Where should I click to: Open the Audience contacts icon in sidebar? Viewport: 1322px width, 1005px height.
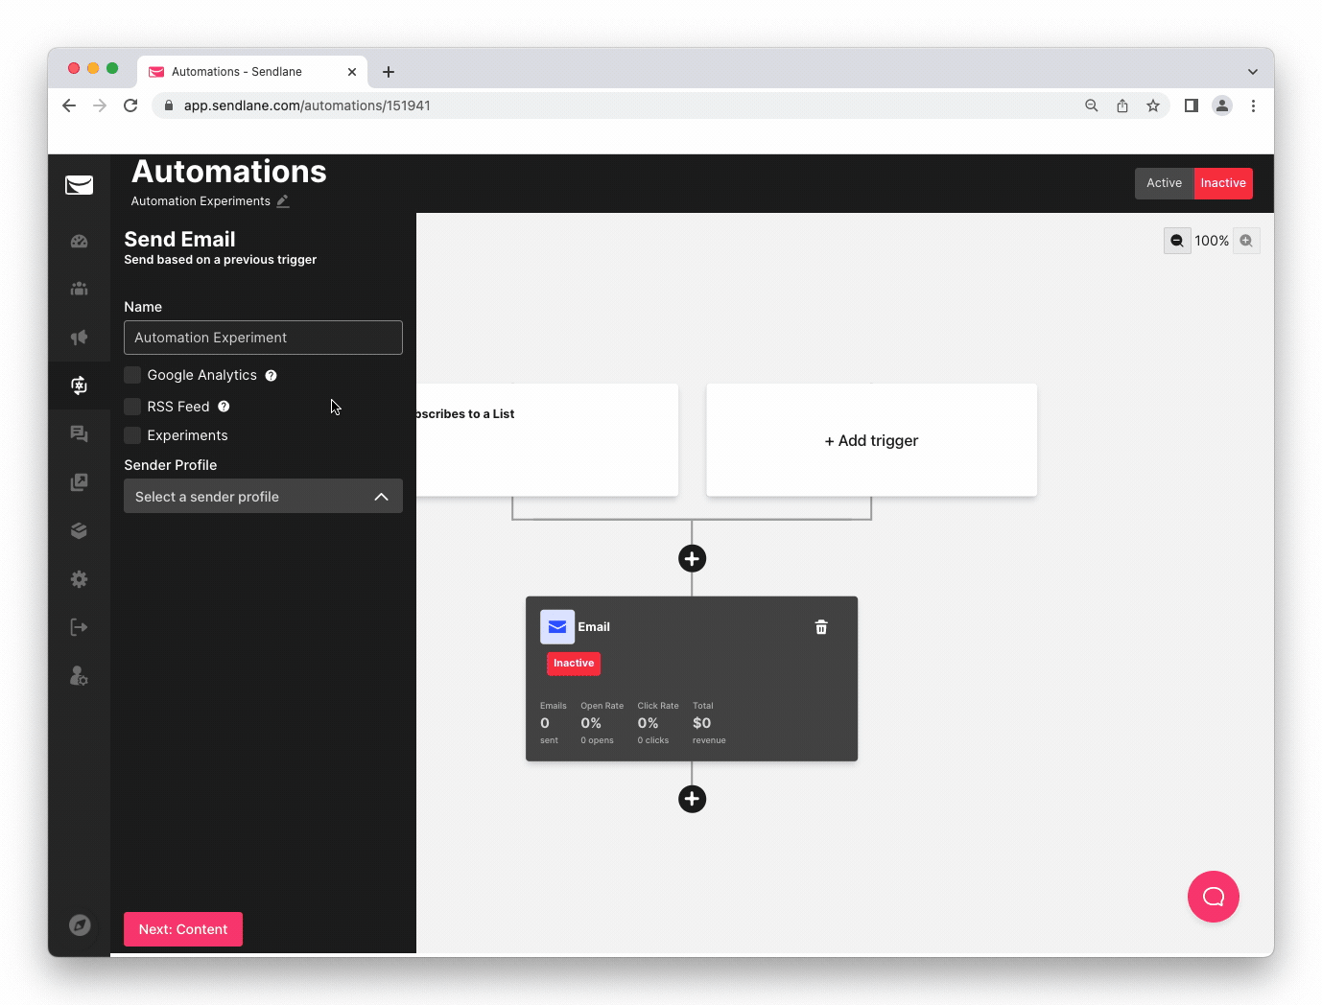(x=80, y=289)
